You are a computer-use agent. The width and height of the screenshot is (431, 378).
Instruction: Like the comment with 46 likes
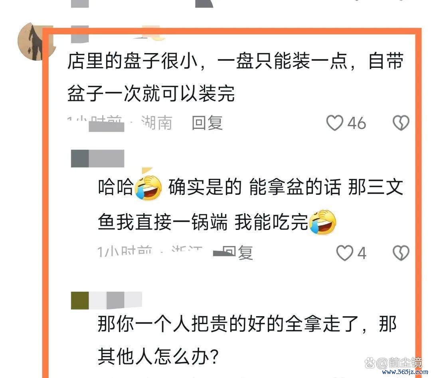(x=334, y=123)
